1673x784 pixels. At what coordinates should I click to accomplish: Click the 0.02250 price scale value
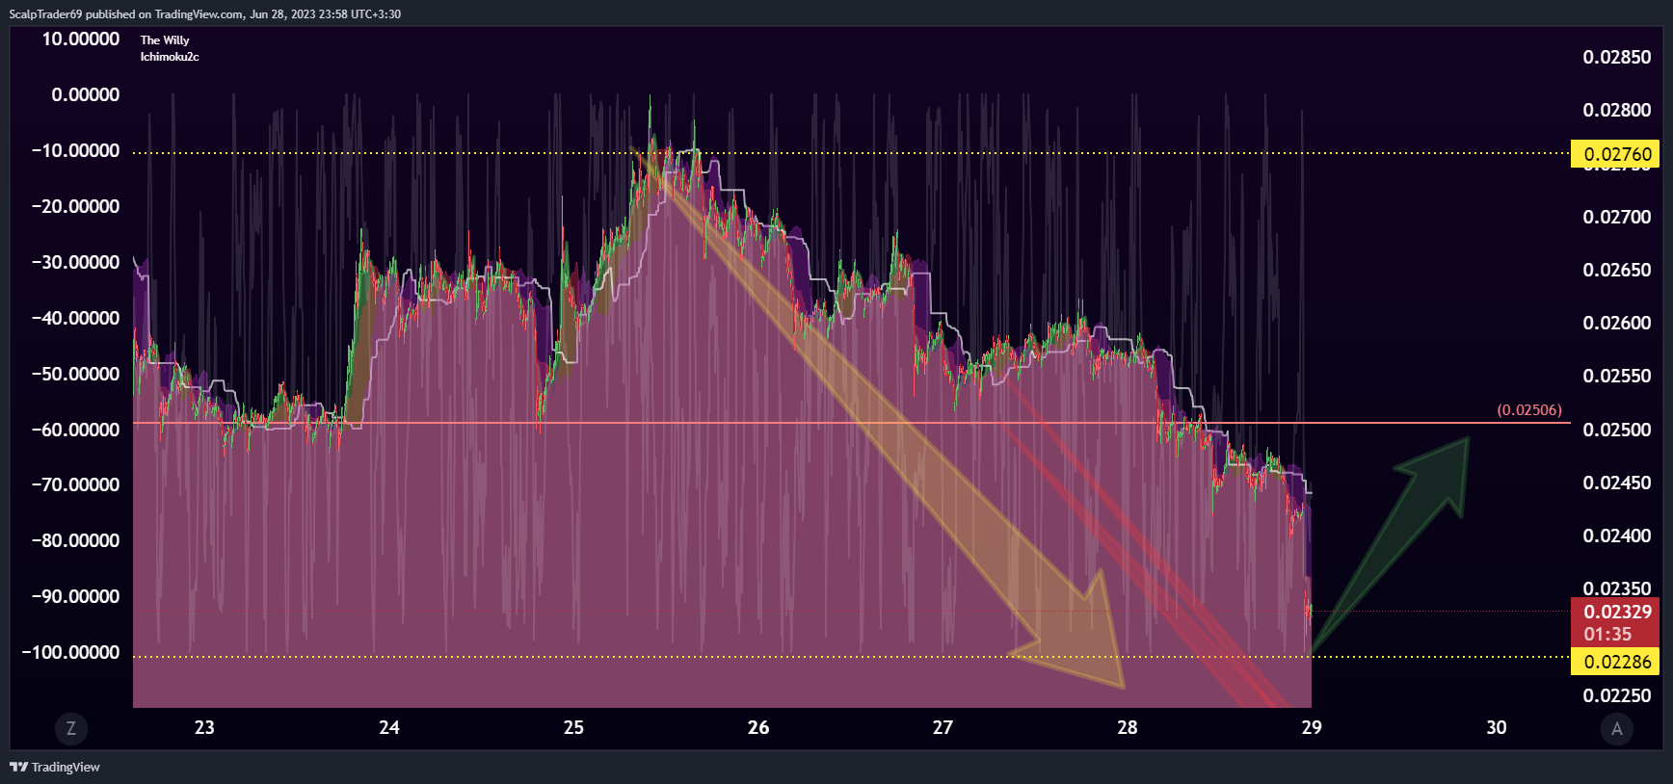[1617, 695]
